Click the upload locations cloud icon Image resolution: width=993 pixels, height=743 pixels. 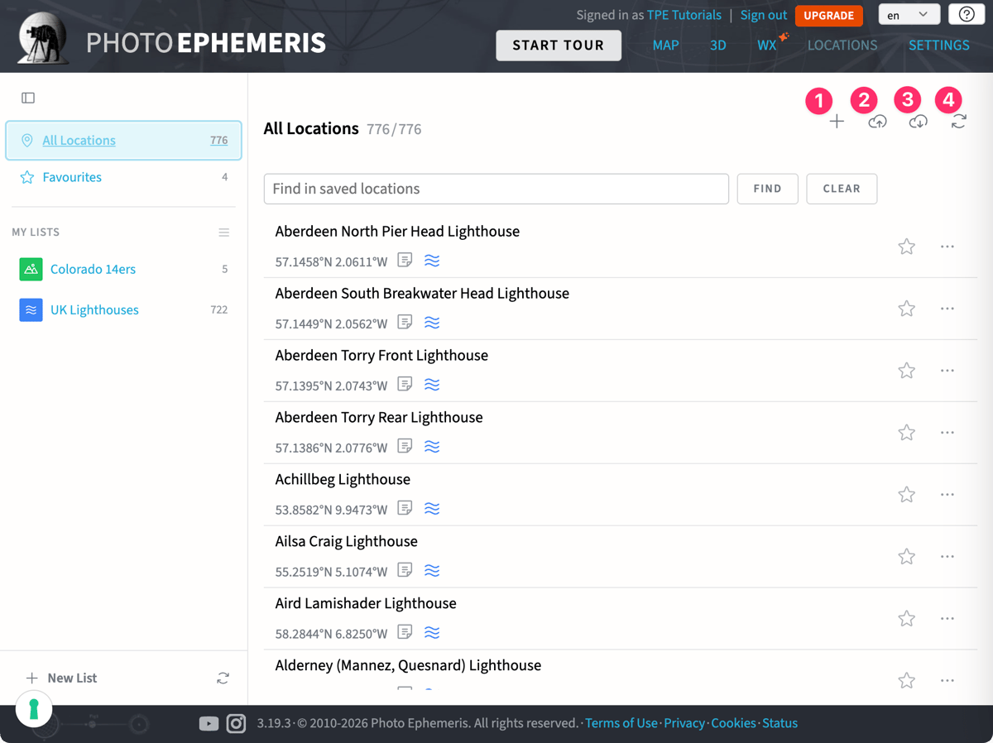pyautogui.click(x=877, y=122)
